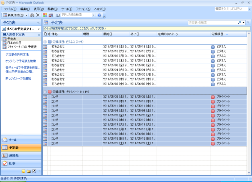This screenshot has height=182, width=252.
Task: Sort by the 開始日 column header
Action: 116,34
